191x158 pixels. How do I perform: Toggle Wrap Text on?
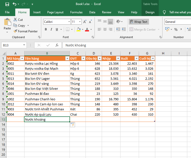point(139,22)
